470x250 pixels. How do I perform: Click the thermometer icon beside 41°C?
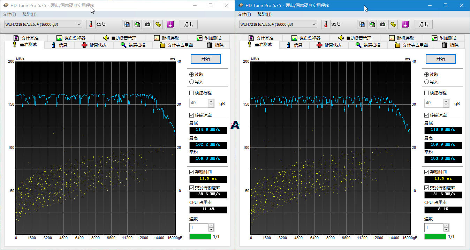tap(91, 24)
